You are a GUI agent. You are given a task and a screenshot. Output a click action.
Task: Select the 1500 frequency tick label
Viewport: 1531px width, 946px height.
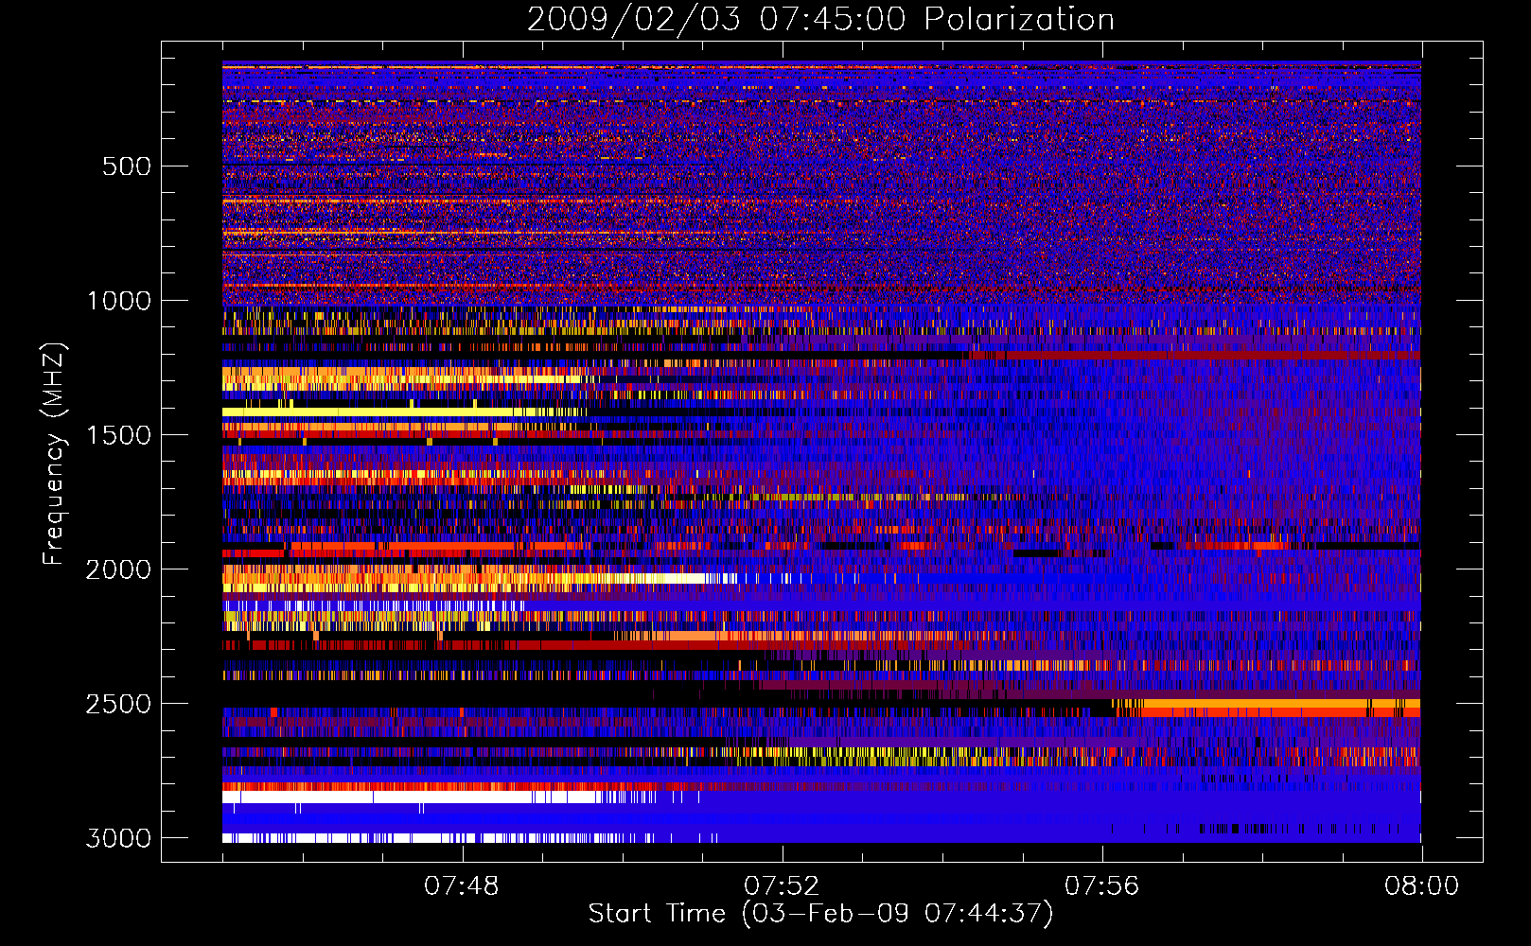(x=119, y=435)
